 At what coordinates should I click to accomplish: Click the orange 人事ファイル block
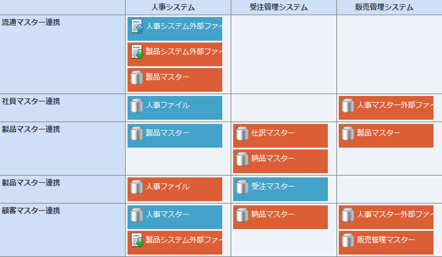pyautogui.click(x=175, y=190)
